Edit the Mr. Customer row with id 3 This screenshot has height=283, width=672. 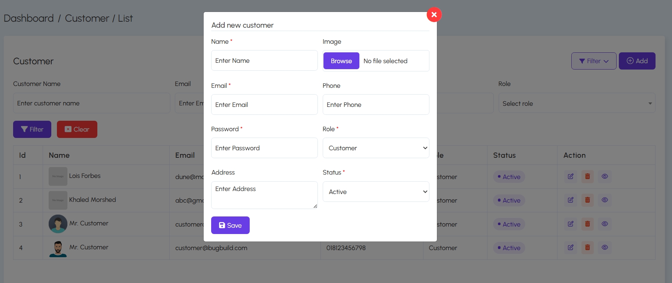click(571, 224)
